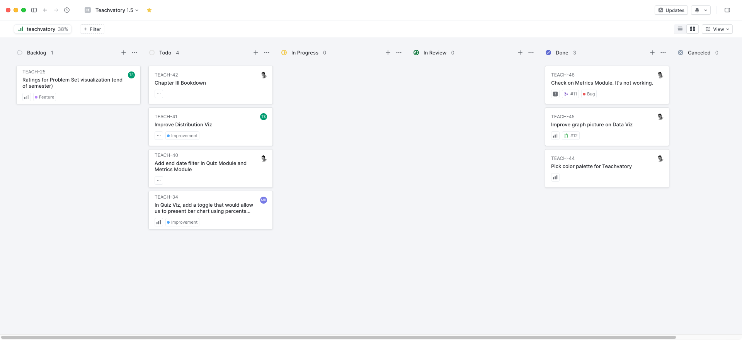Switch to board grid layout
Screen dimensions: 742x340
click(693, 29)
